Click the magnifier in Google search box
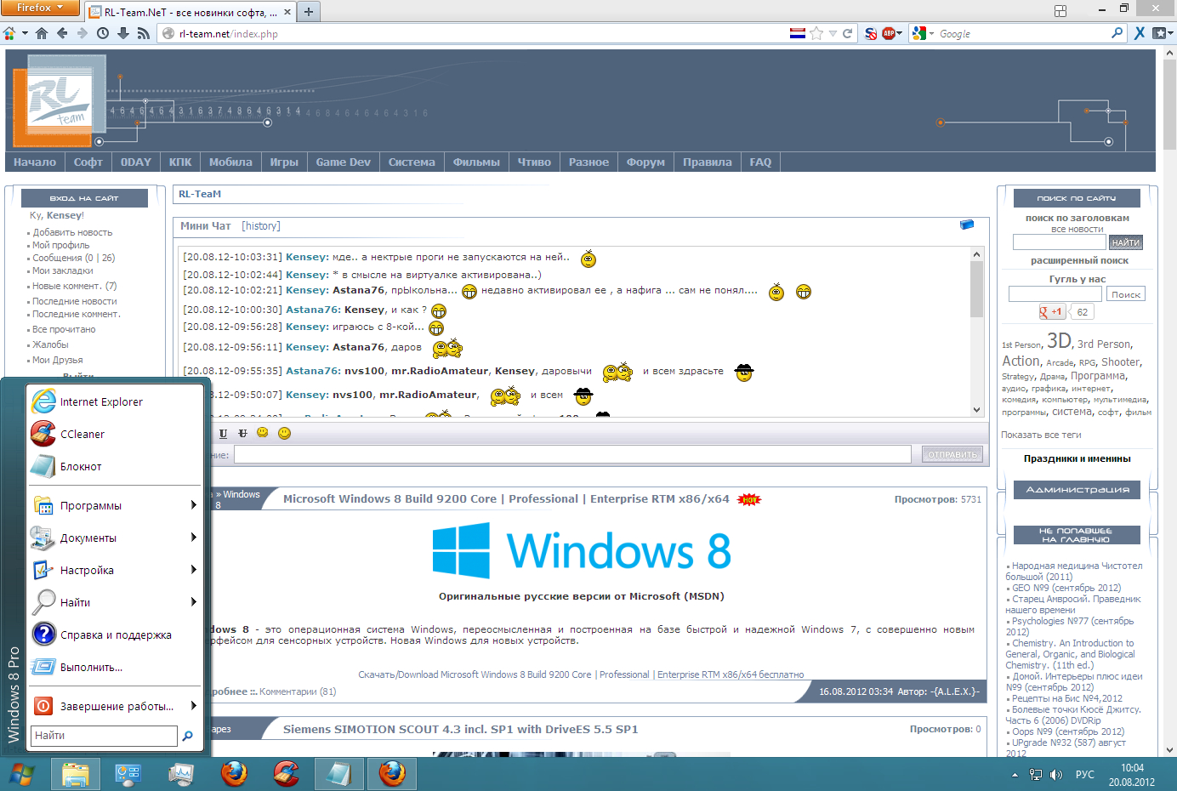This screenshot has height=791, width=1177. point(1117,33)
